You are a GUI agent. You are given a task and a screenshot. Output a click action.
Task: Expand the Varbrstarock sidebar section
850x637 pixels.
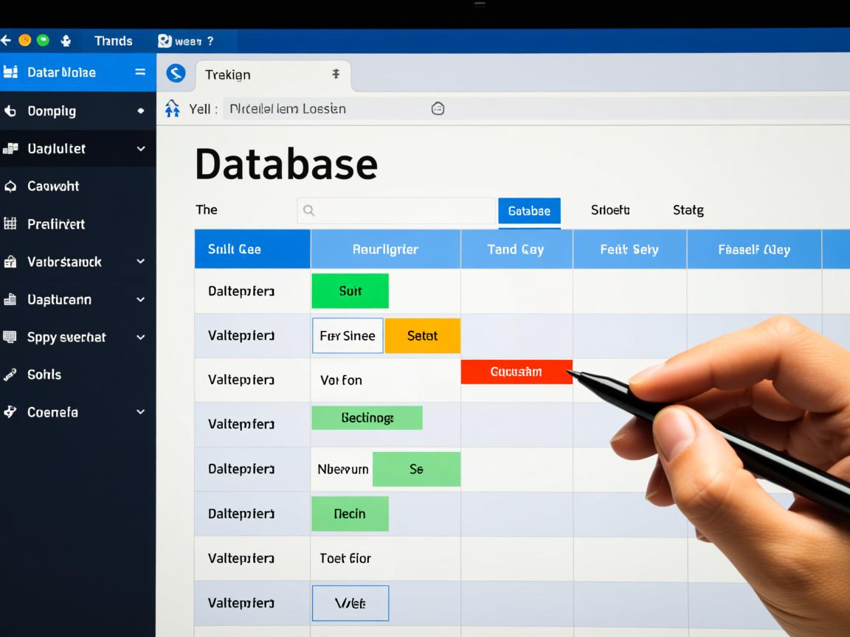point(141,262)
